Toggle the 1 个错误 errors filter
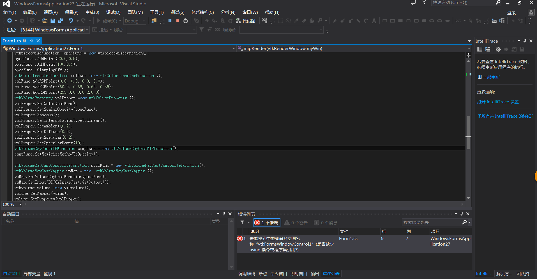537x279 pixels. tap(267, 223)
